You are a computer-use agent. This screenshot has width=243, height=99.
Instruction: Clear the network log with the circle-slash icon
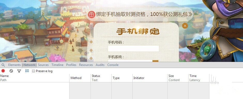pyautogui.click(x=11, y=71)
